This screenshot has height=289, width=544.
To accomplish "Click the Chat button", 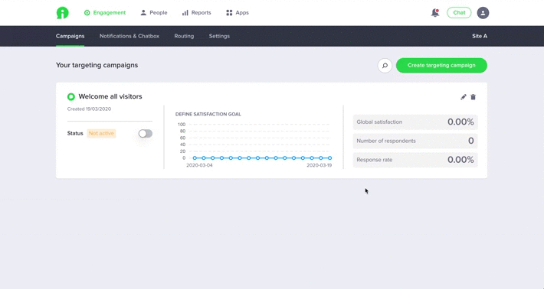I will [x=459, y=13].
